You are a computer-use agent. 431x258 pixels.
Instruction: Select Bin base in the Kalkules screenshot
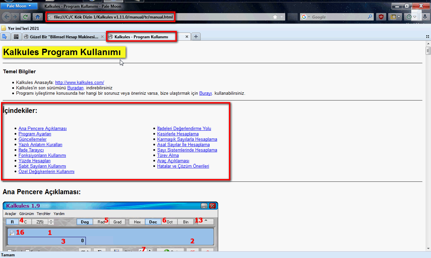186,222
